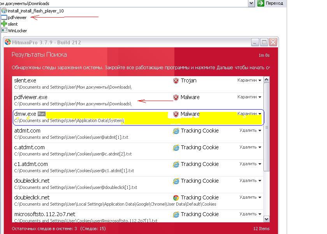Open Удалить dropdown for atdmt.com
327x234 pixels.
pyautogui.click(x=250, y=130)
